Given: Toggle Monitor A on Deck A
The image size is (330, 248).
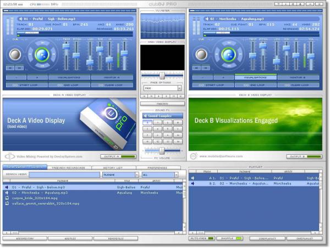Looking at the screenshot, I should click(112, 77).
